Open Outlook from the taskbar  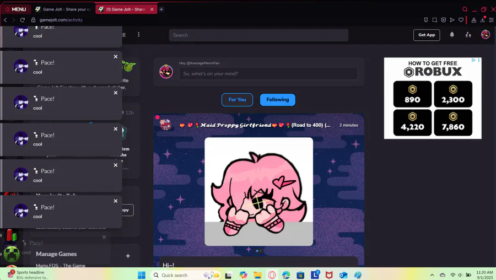point(343,275)
